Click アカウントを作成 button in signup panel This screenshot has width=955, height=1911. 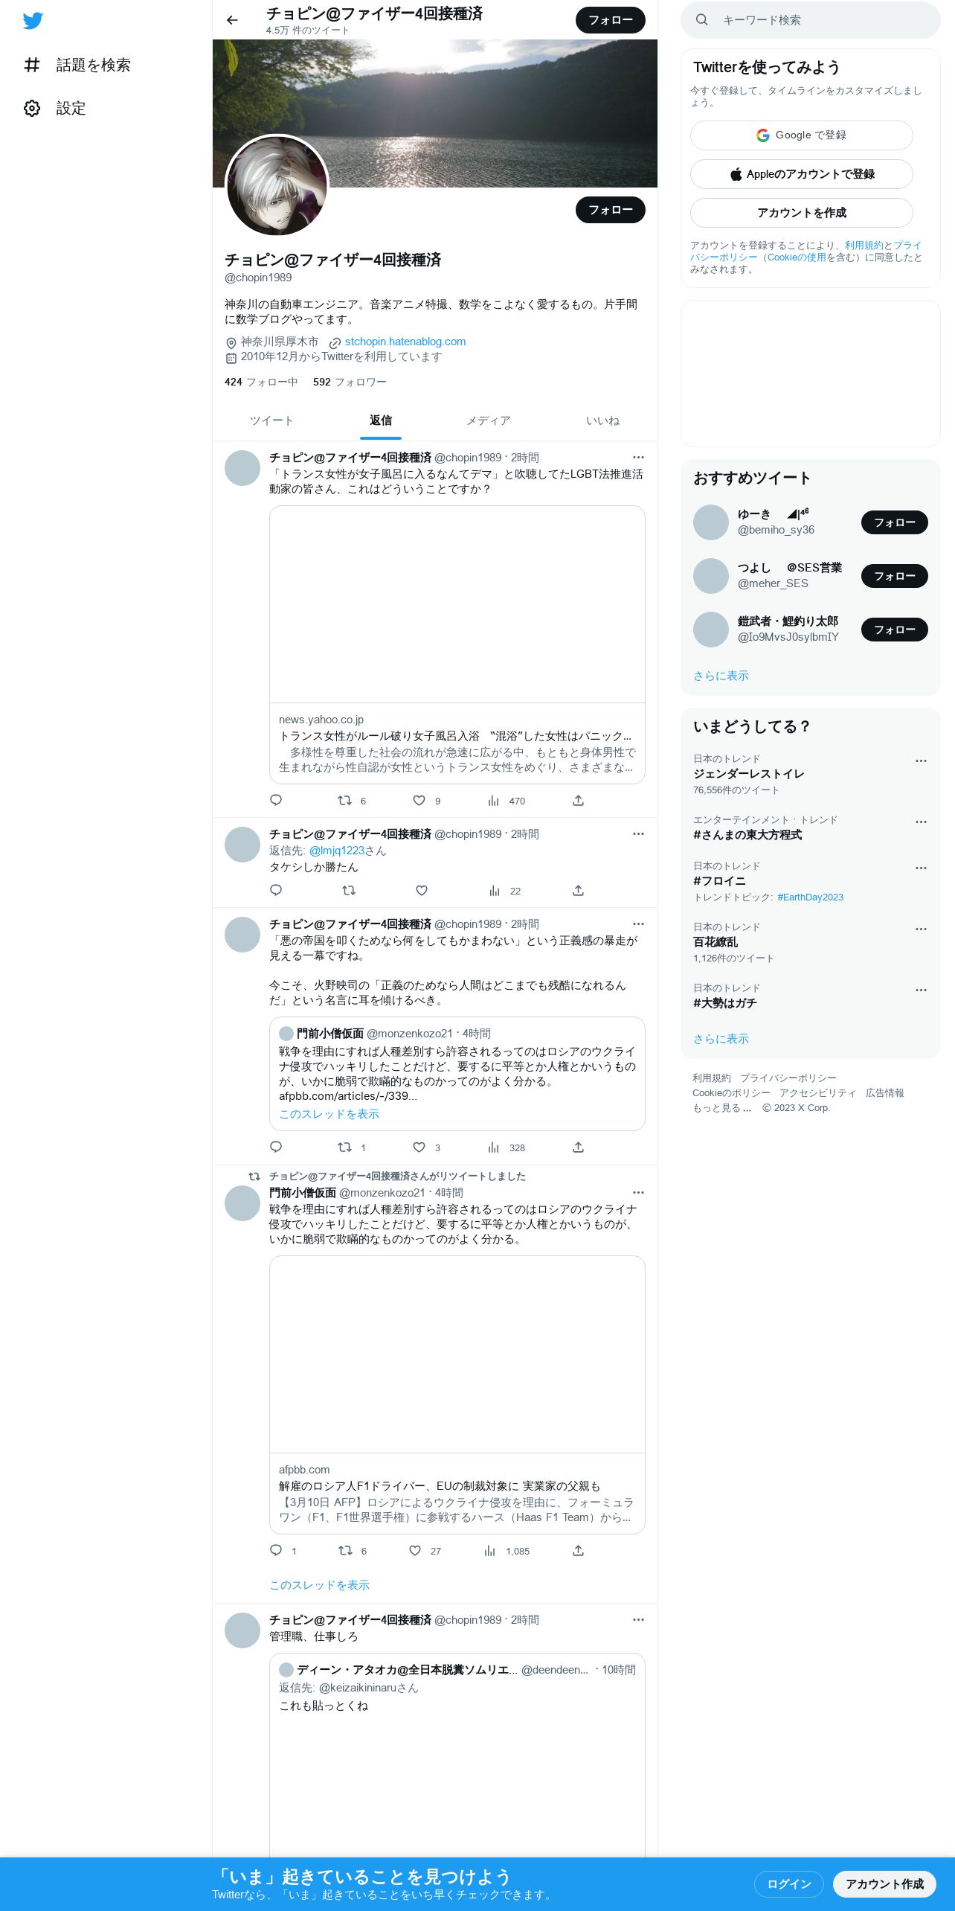(x=802, y=213)
